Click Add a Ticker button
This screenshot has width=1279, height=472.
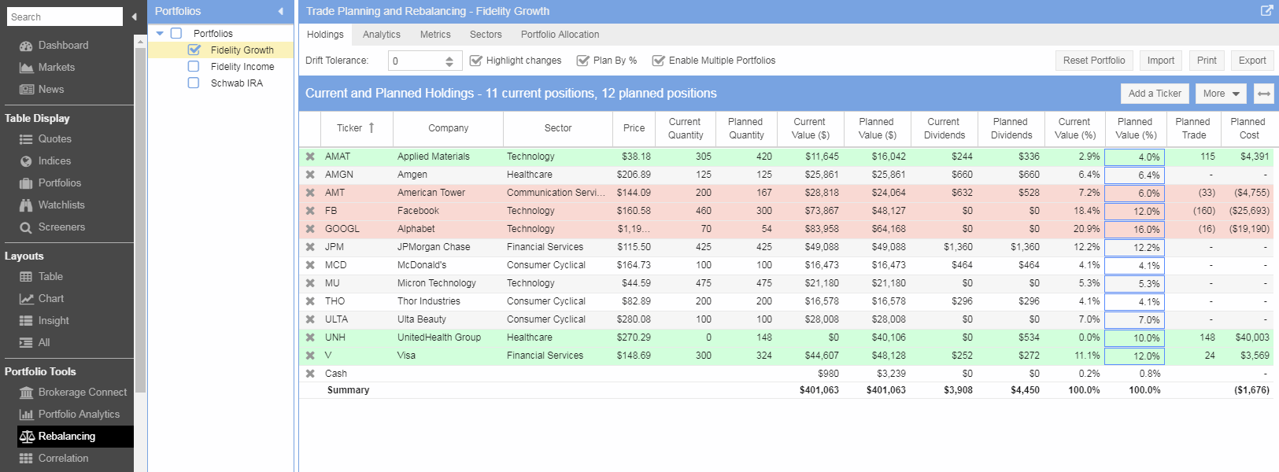coord(1155,94)
